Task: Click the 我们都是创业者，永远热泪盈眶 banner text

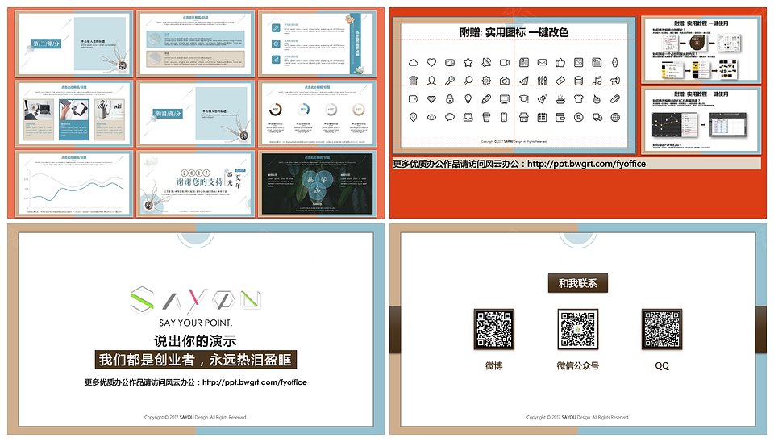Action: pyautogui.click(x=195, y=360)
